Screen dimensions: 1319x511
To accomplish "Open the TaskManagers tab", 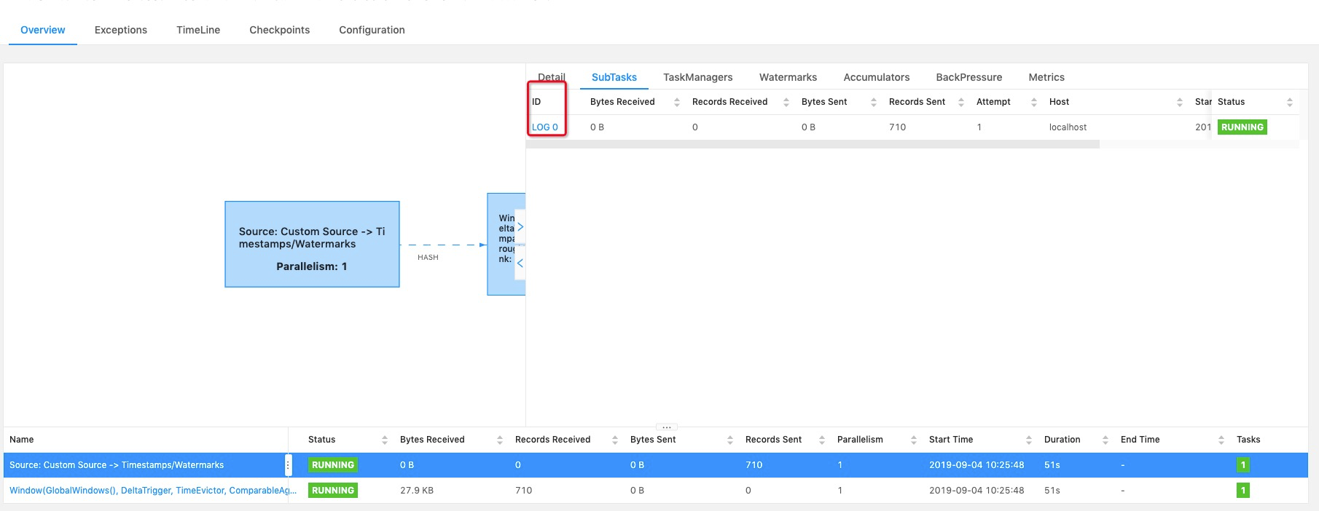I will point(698,77).
